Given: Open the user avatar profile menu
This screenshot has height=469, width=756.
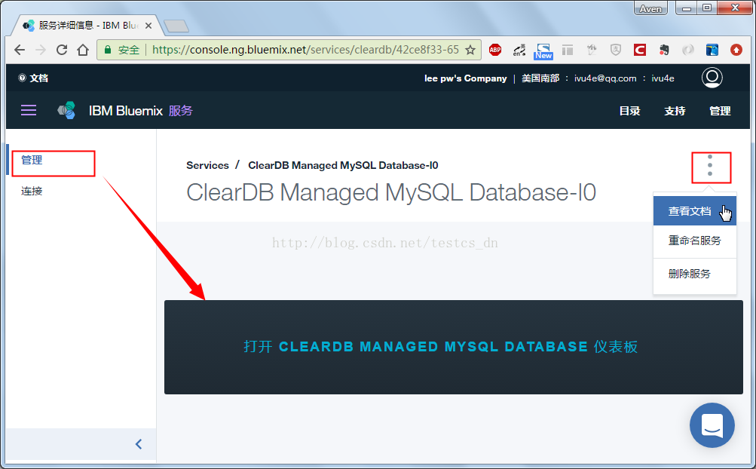Looking at the screenshot, I should tap(712, 78).
